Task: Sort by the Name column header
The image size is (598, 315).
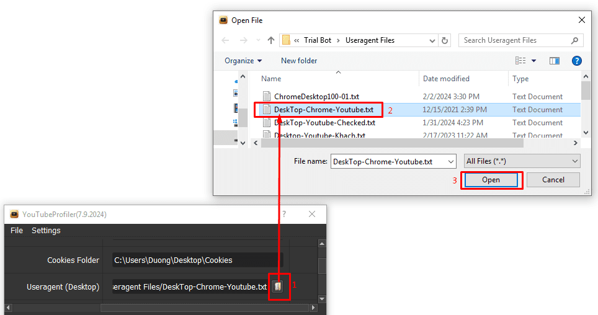Action: tap(271, 79)
